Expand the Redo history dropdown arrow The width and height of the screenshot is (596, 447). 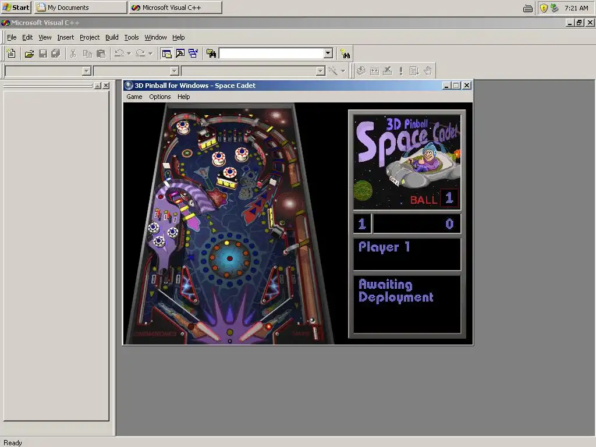click(x=151, y=54)
